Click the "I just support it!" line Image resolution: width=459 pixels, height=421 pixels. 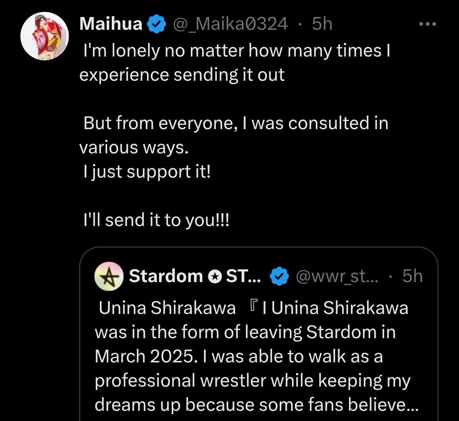[x=147, y=172]
